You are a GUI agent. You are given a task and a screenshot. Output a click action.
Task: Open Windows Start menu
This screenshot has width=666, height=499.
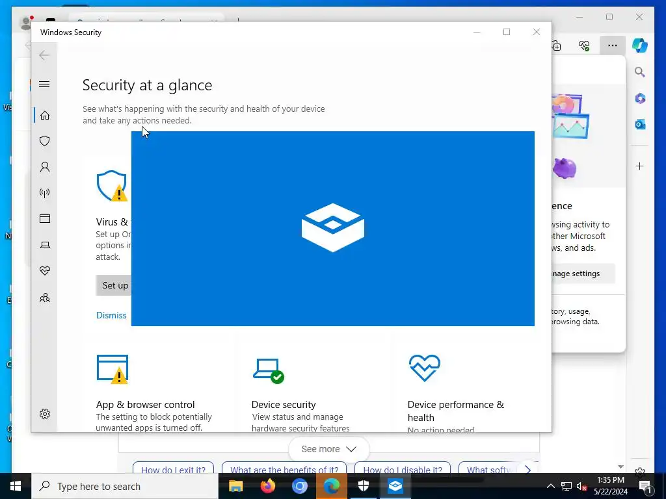coord(16,486)
